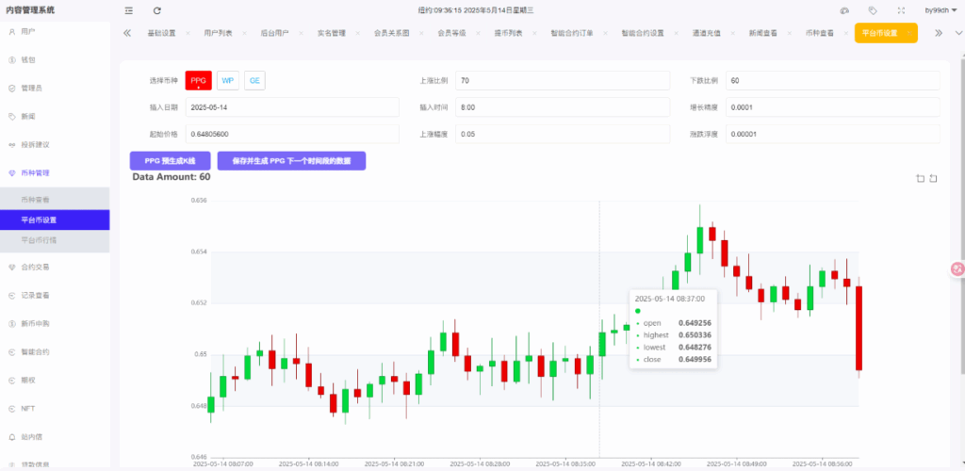Click the tag icon in the header
The width and height of the screenshot is (965, 471).
[872, 10]
